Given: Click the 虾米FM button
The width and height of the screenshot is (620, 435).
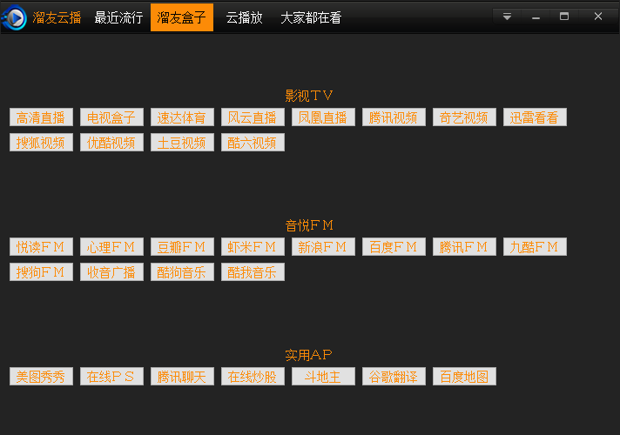Looking at the screenshot, I should pos(253,247).
